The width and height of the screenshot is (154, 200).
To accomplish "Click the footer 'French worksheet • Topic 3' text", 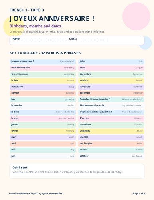I will click(x=36, y=194).
